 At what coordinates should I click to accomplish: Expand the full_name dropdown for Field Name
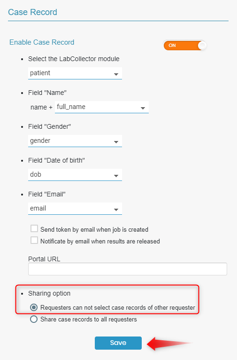[x=102, y=107]
